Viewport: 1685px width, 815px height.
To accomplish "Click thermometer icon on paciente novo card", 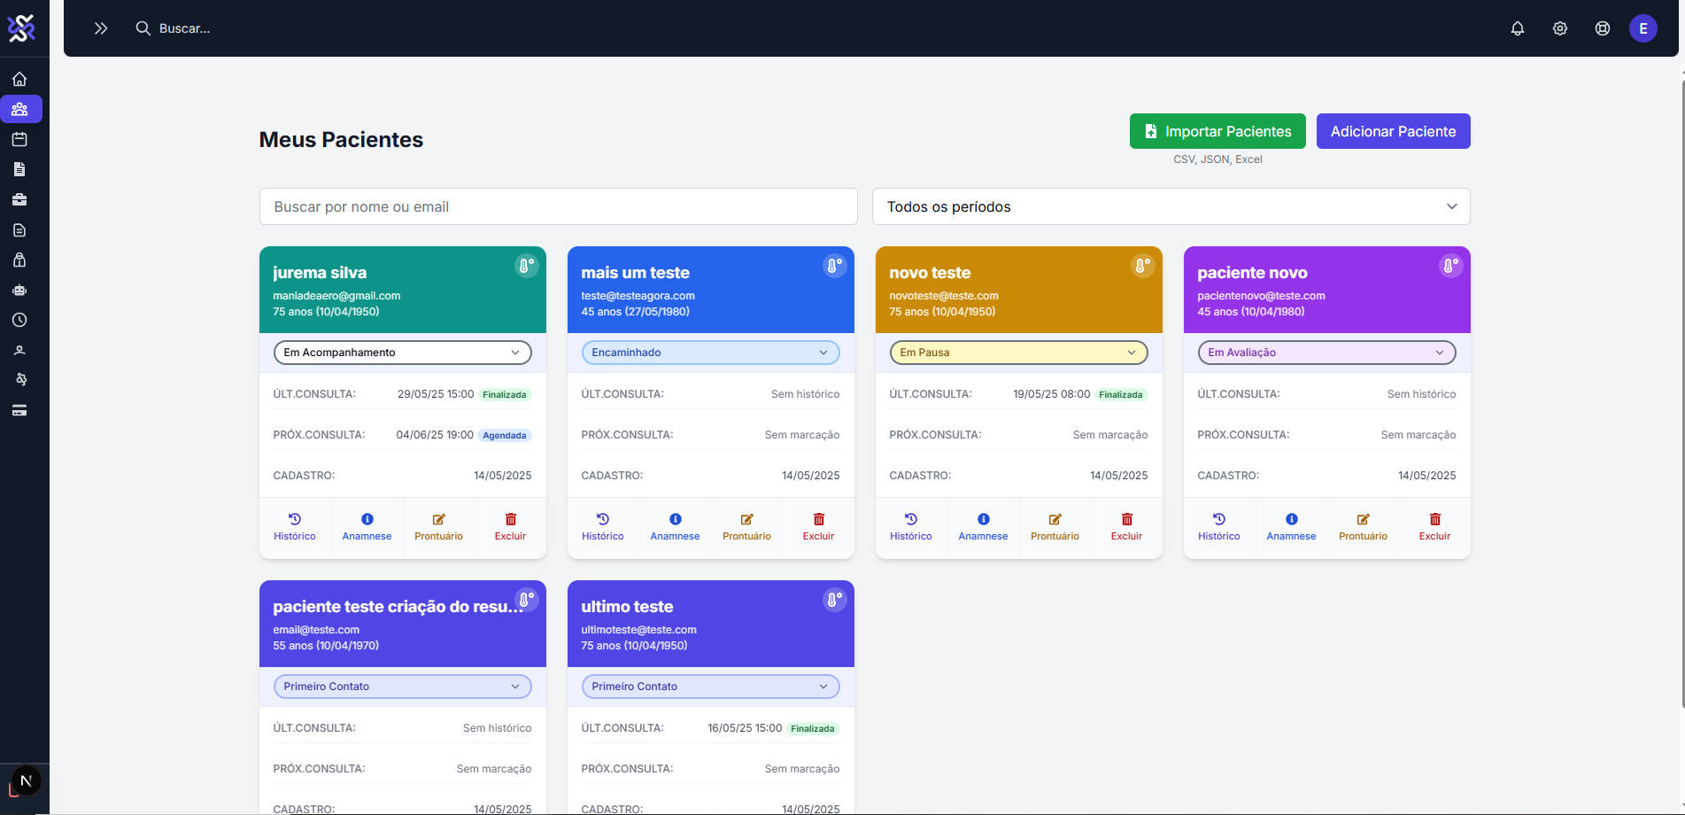I will [x=1451, y=266].
